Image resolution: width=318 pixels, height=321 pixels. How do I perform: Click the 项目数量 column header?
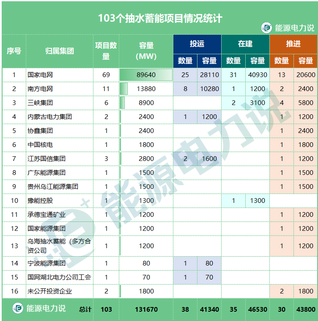click(106, 51)
